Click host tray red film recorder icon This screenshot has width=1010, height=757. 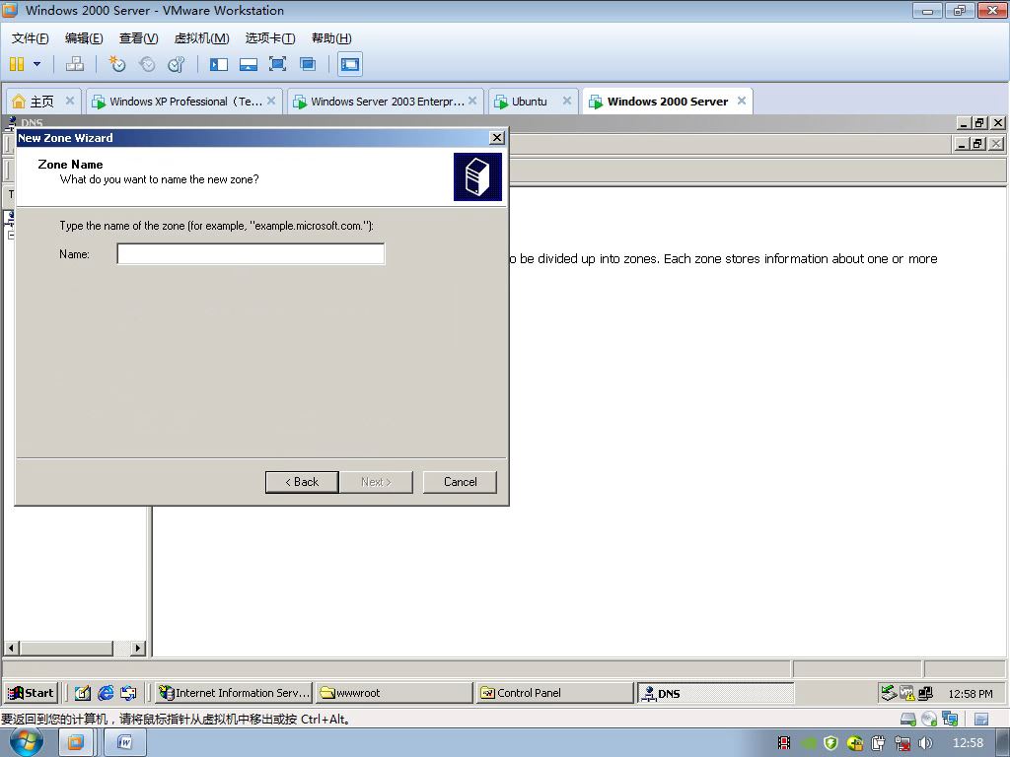click(784, 743)
